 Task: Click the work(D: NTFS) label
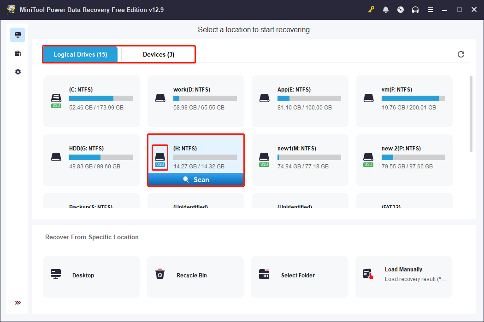pyautogui.click(x=192, y=90)
